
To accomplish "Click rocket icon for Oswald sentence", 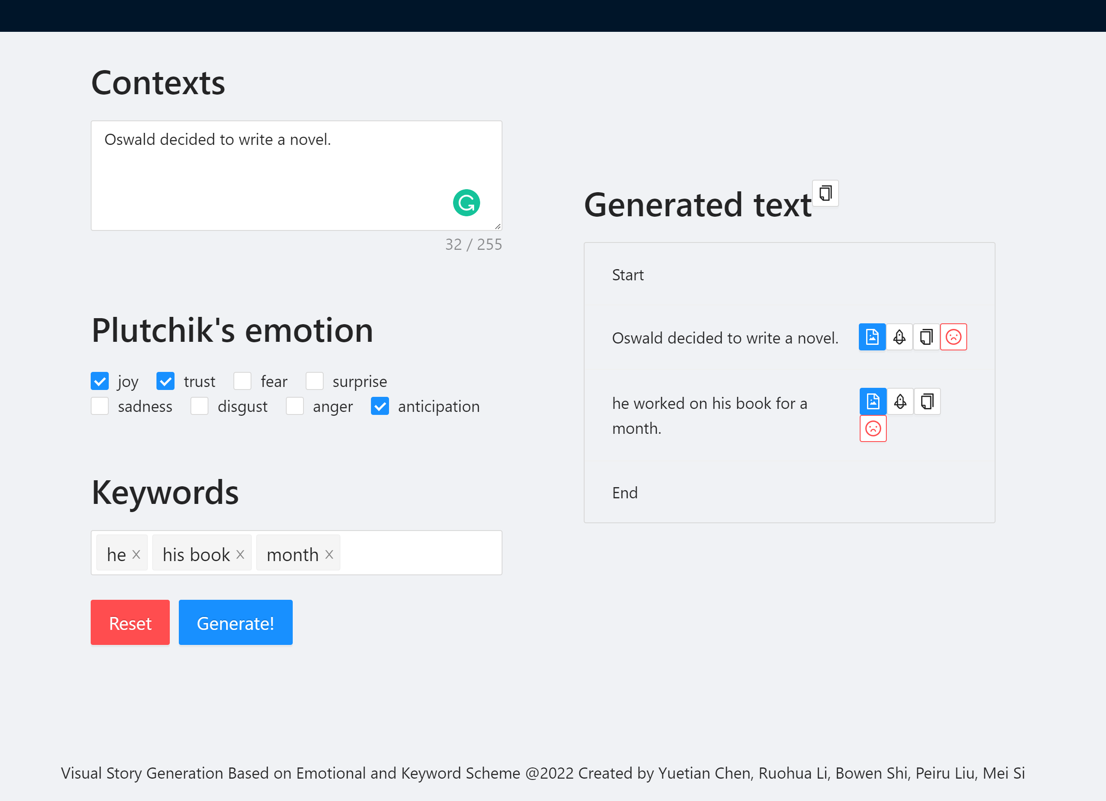I will pos(899,337).
